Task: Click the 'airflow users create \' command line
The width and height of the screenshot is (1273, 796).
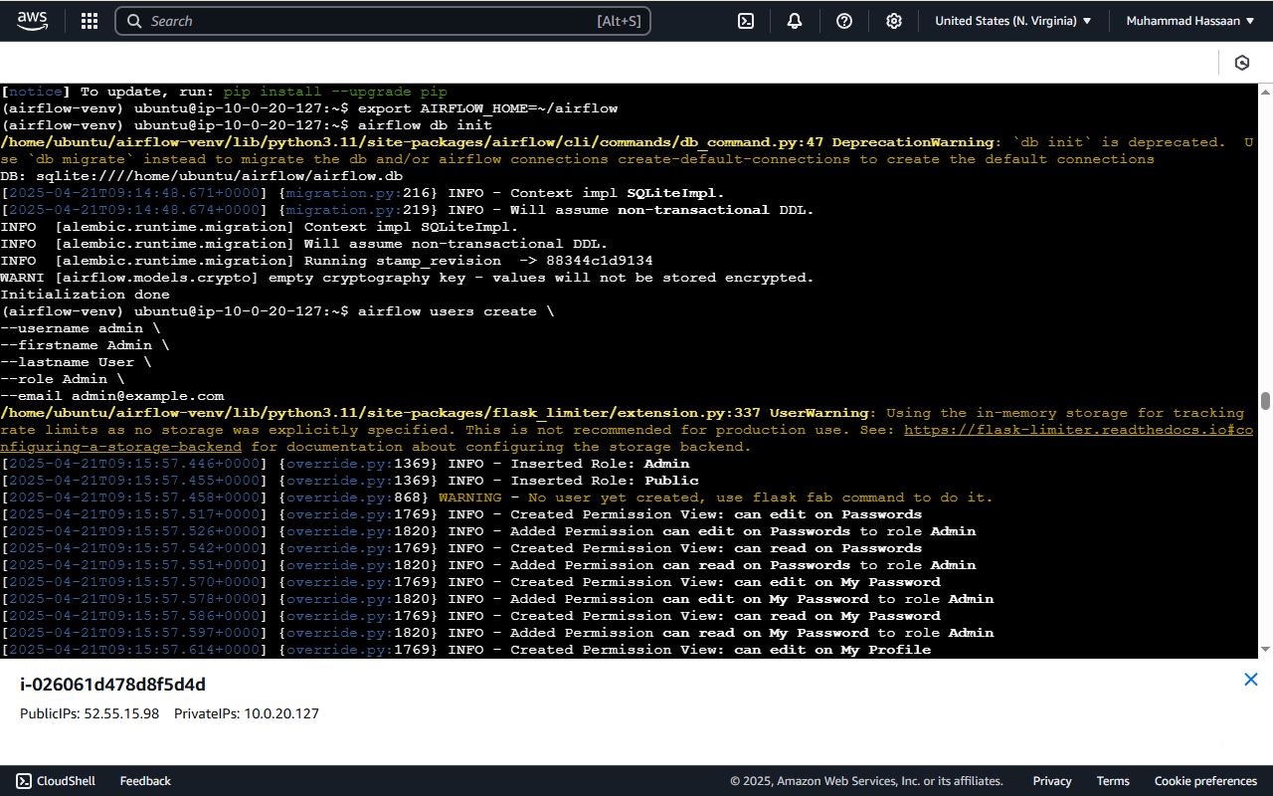Action: 277,311
